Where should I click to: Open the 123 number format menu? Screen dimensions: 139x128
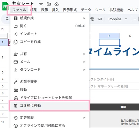coord(100,19)
